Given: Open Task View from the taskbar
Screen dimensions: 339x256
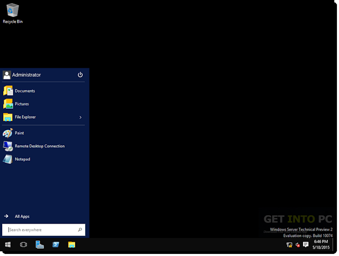Looking at the screenshot, I should [x=23, y=245].
